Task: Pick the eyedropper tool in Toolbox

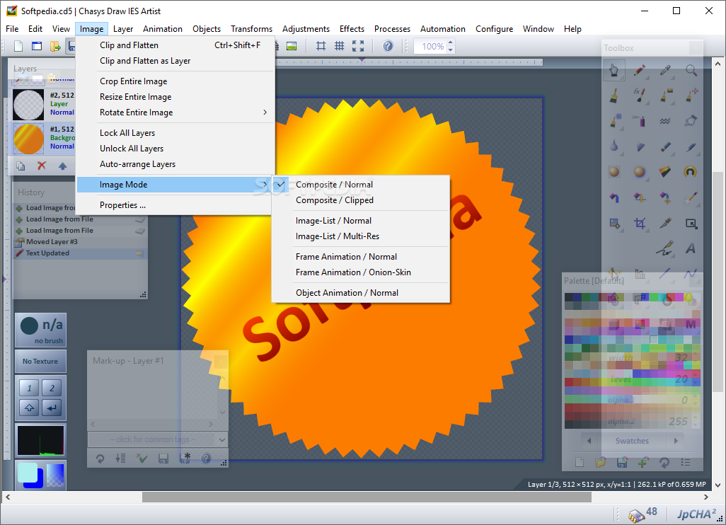Action: tap(665, 70)
